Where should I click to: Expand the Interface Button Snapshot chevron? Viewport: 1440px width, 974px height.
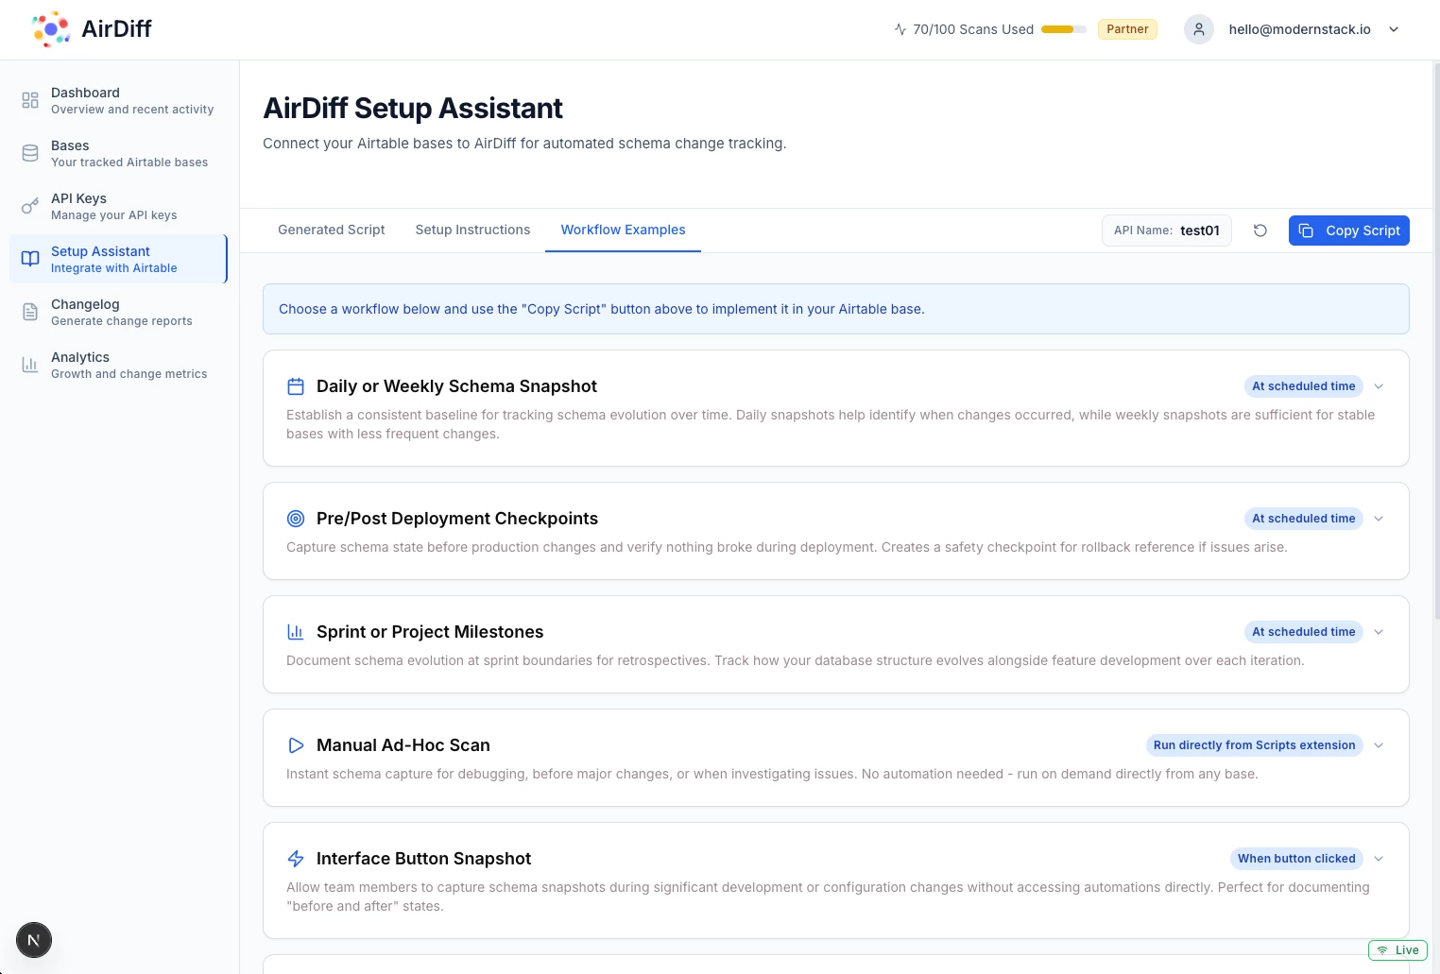click(x=1379, y=859)
